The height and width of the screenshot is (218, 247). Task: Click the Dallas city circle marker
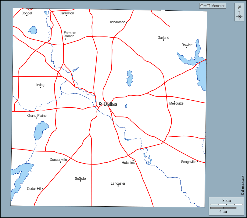(100, 104)
